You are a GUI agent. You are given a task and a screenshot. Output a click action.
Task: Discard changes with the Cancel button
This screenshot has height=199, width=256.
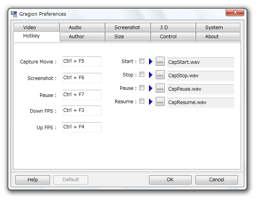pos(217,180)
